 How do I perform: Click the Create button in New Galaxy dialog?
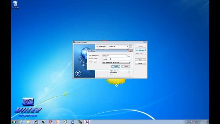(x=115, y=66)
